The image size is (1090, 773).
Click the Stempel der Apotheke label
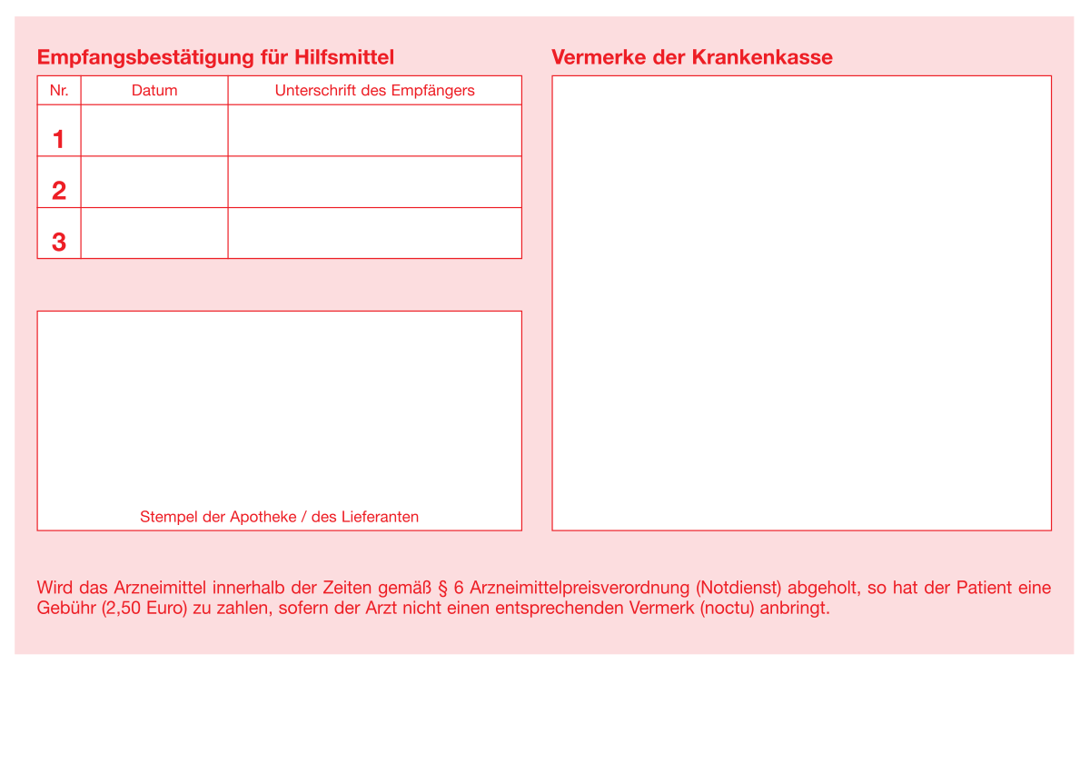(x=279, y=517)
